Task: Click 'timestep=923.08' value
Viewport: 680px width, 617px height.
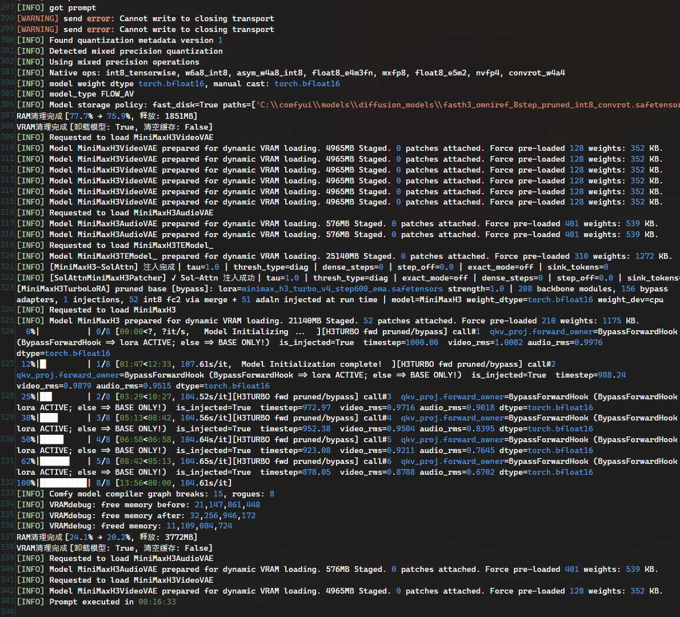Action: coord(295,451)
